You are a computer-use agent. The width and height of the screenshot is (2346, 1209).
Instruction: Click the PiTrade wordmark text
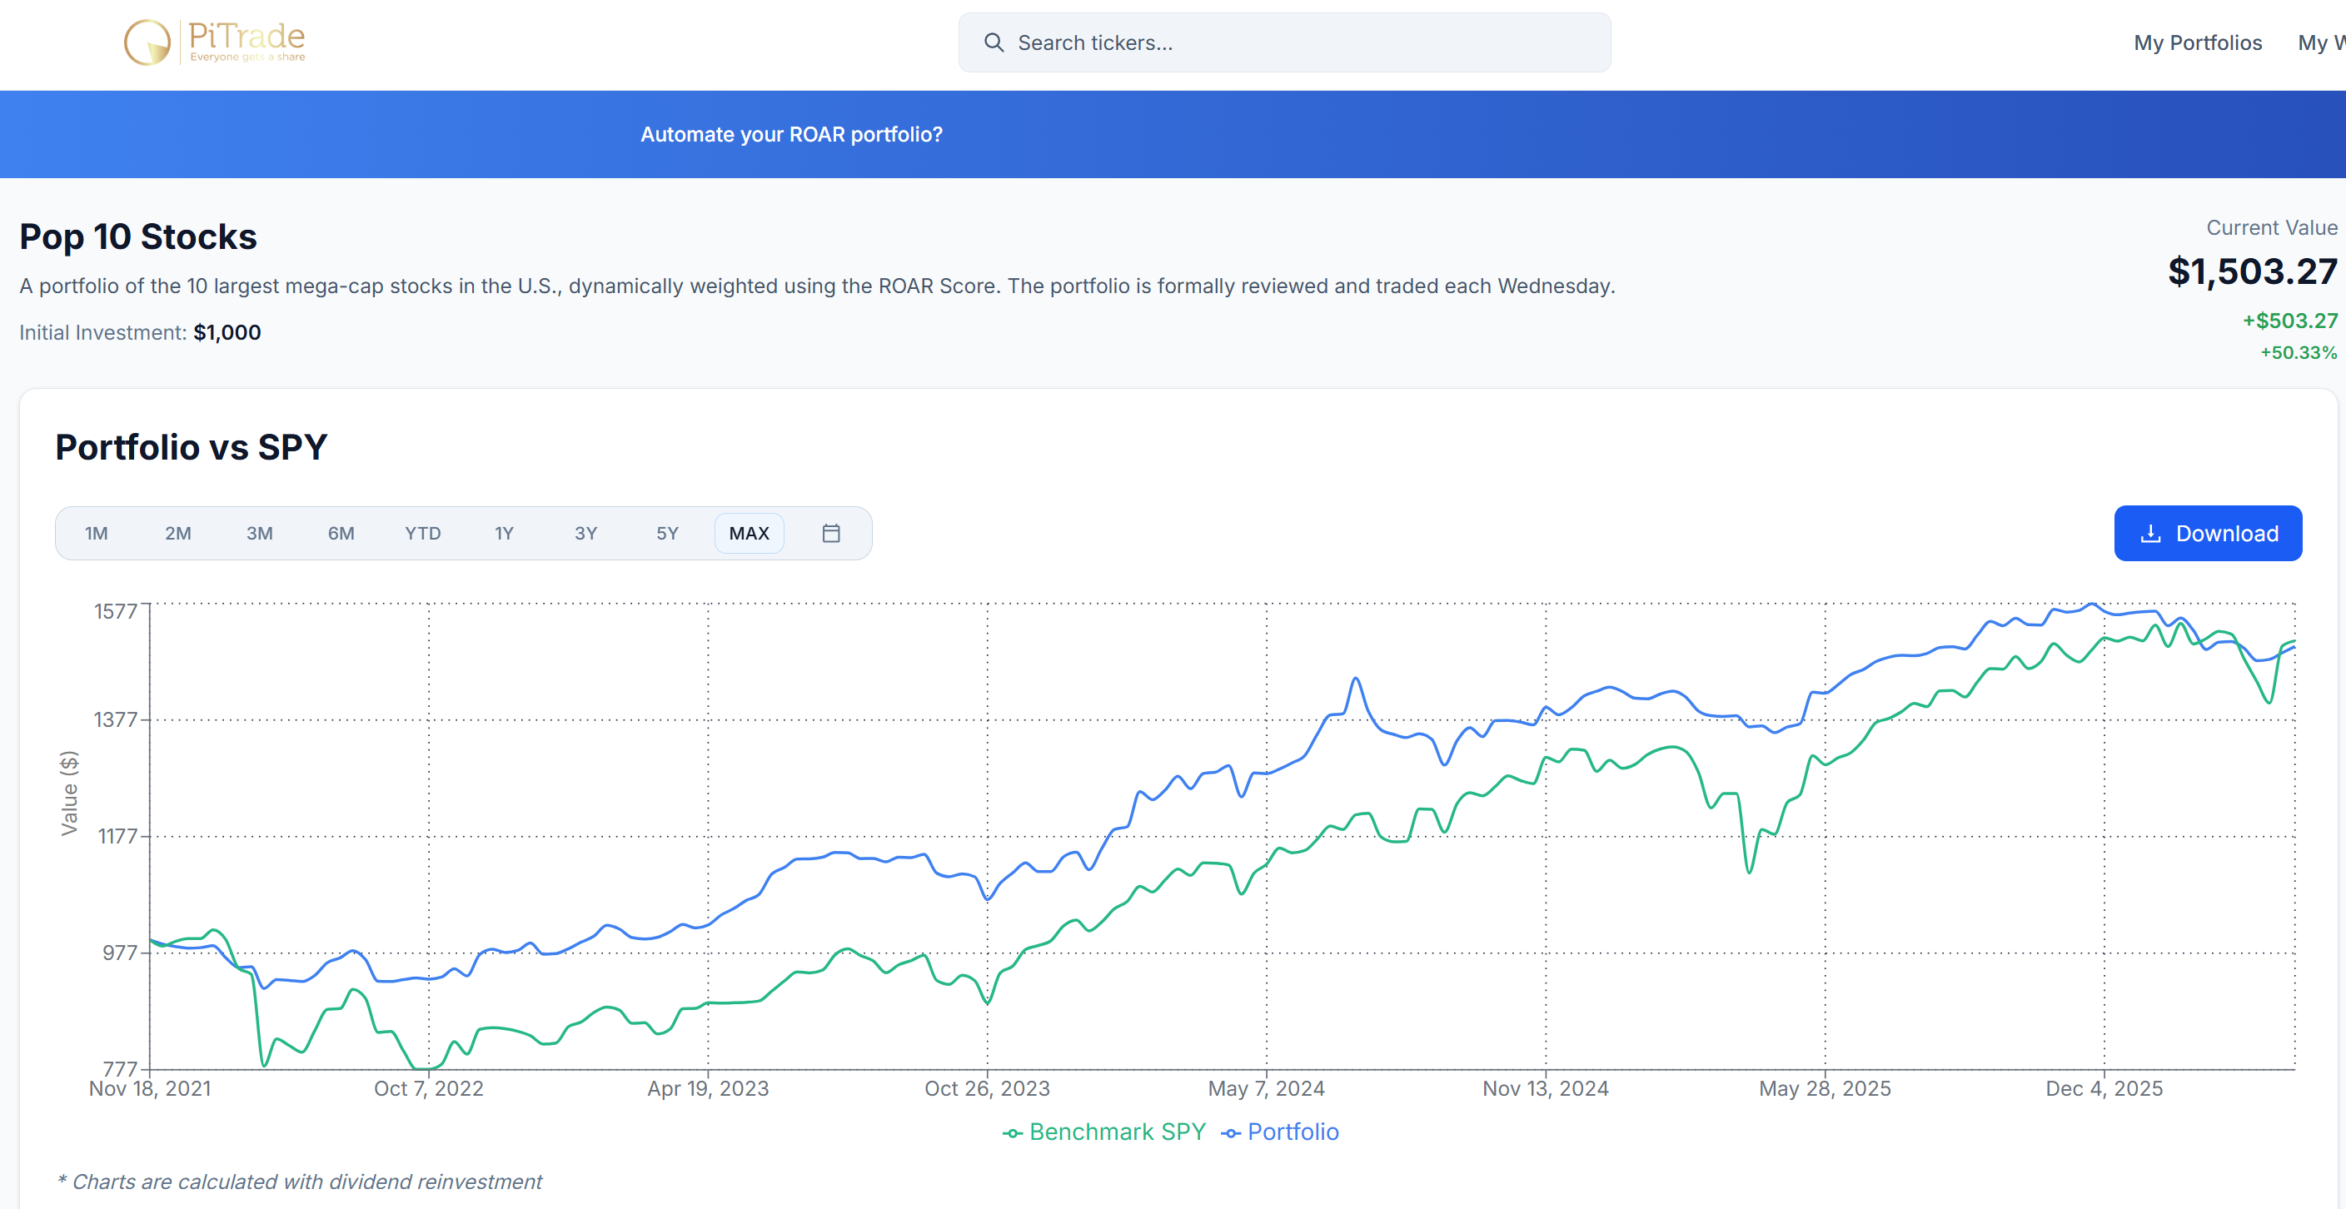(246, 37)
